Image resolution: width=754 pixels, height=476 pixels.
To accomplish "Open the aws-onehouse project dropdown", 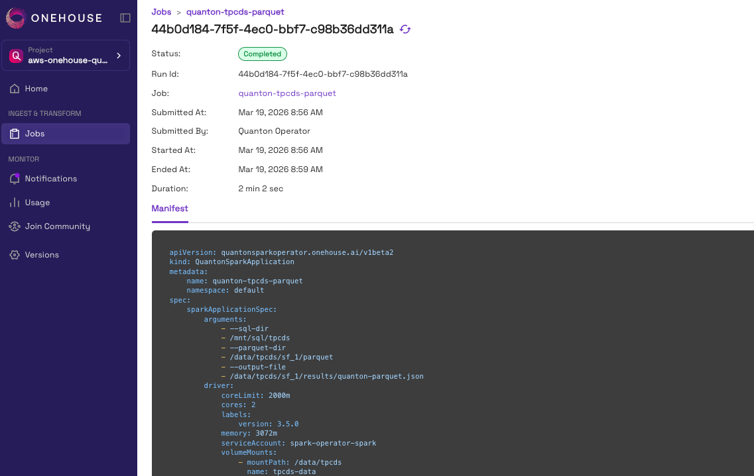I will tap(66, 56).
